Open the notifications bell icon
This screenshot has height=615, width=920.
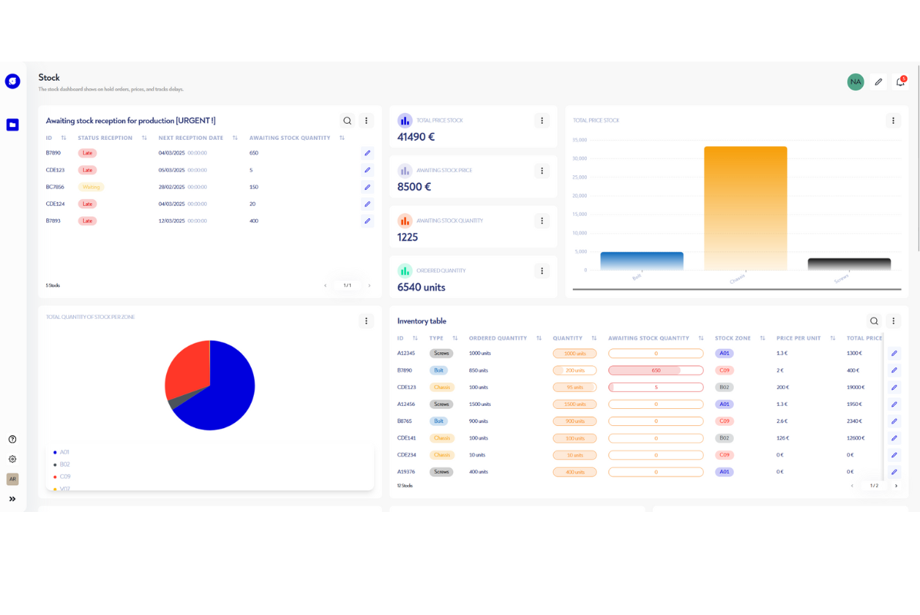(x=900, y=81)
